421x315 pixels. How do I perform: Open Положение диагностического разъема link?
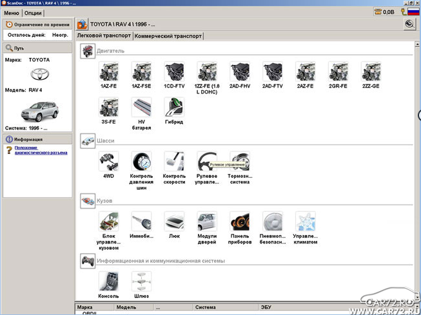point(41,150)
